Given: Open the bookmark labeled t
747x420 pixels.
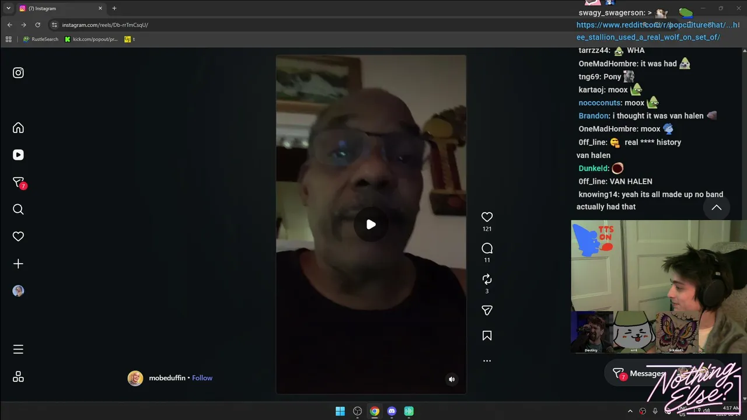Looking at the screenshot, I should point(130,39).
